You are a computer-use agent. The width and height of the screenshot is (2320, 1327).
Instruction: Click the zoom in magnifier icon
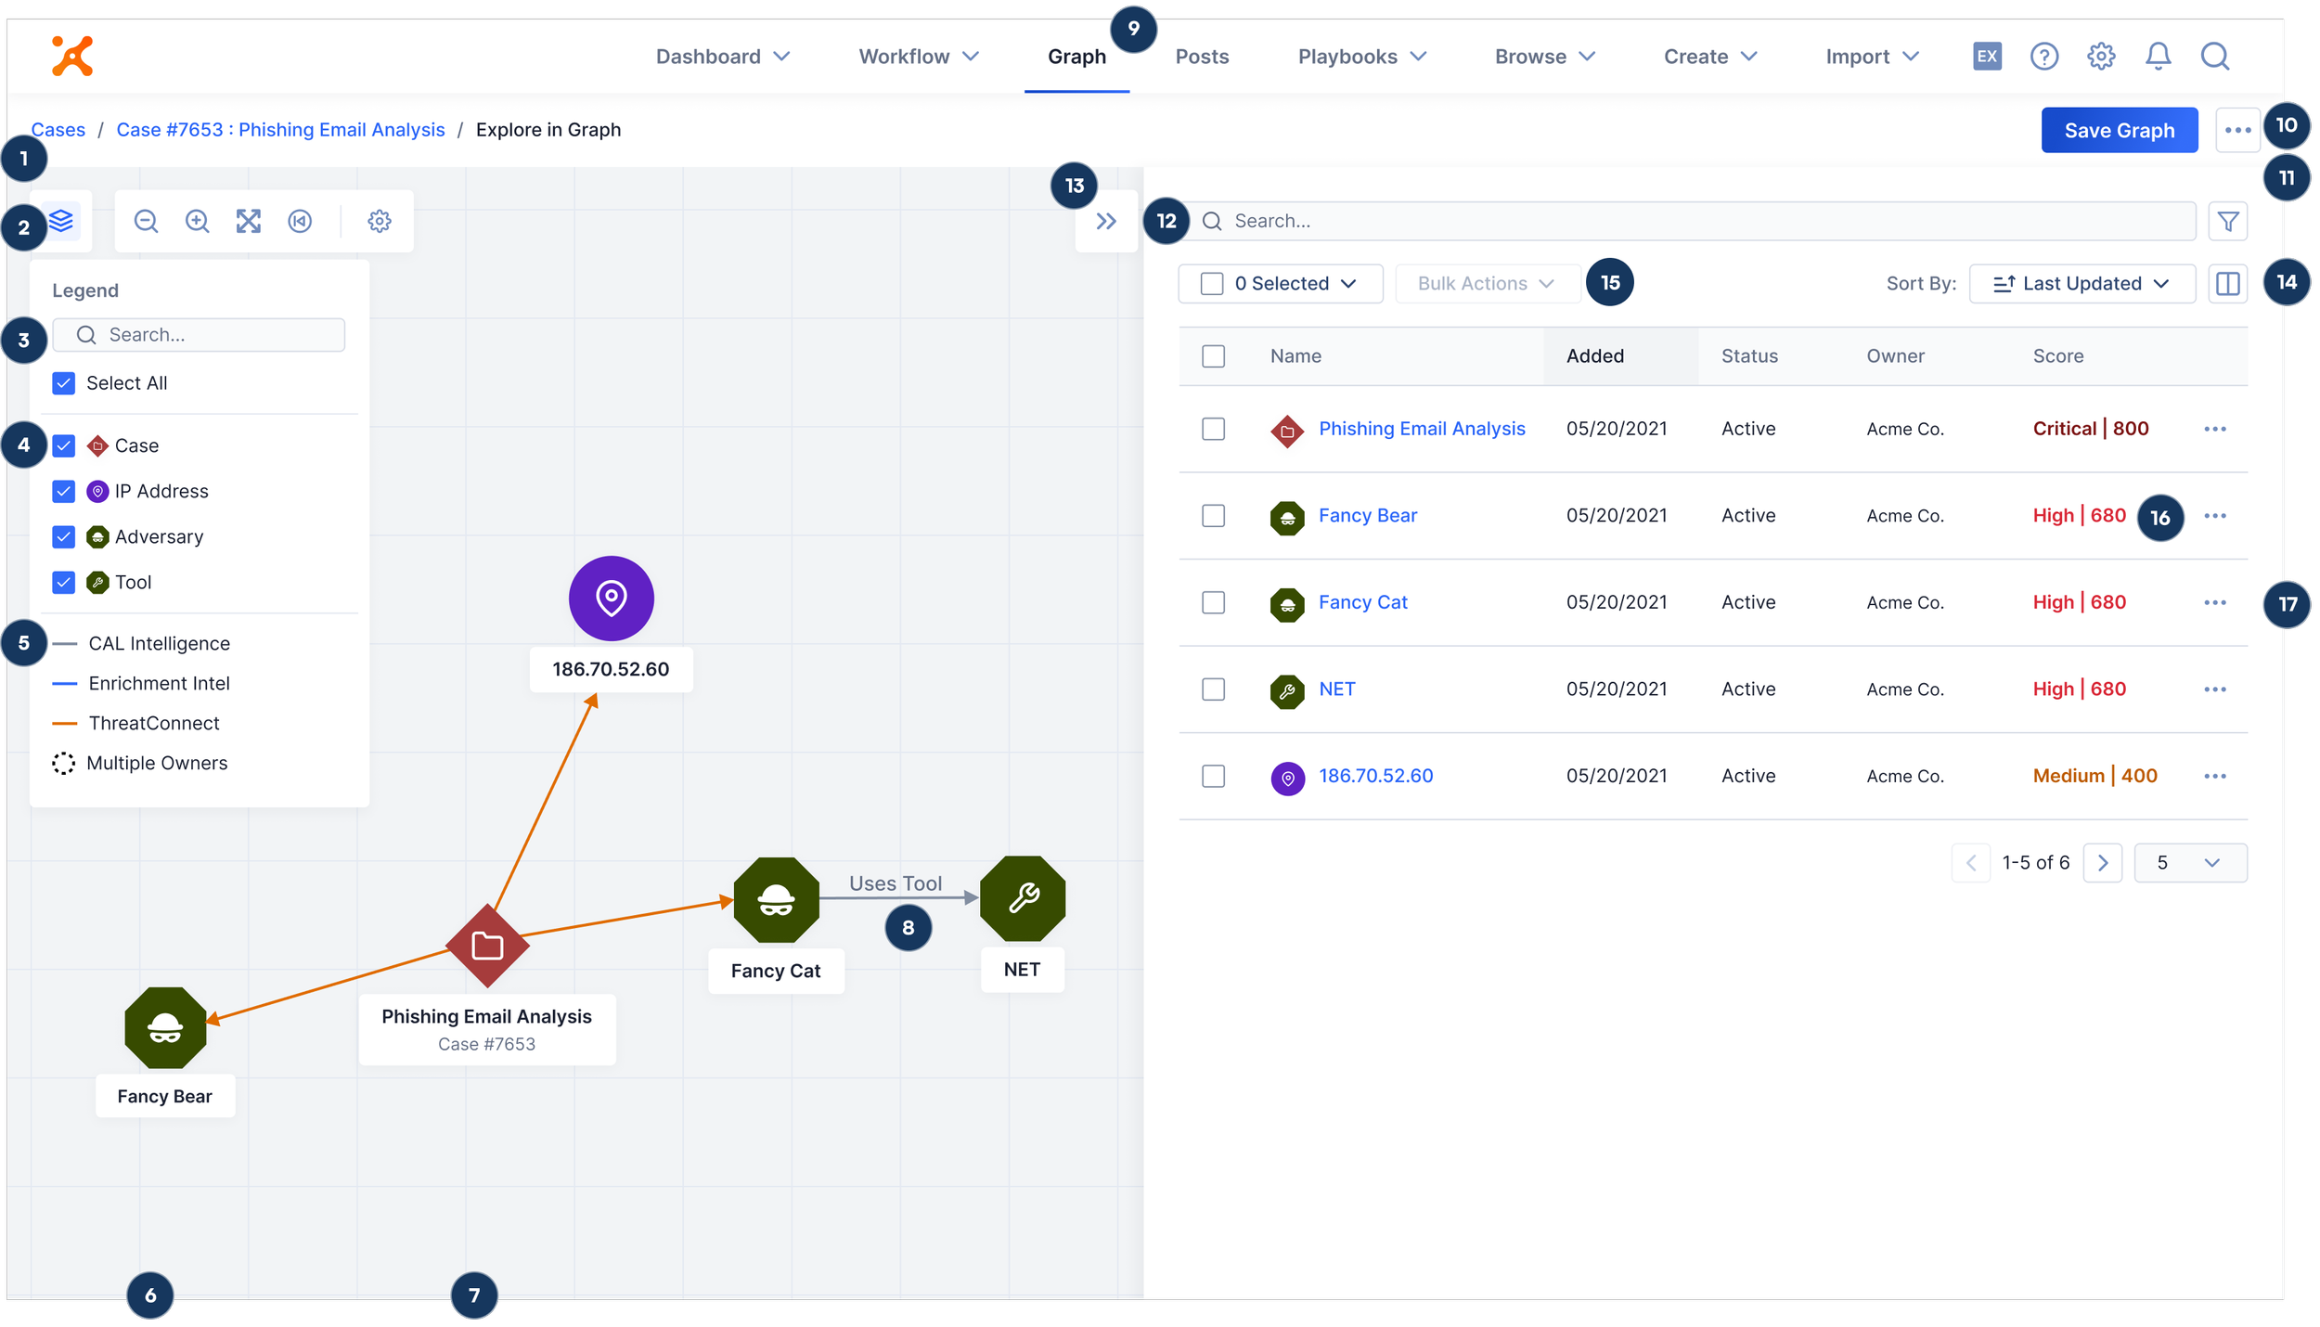point(197,221)
